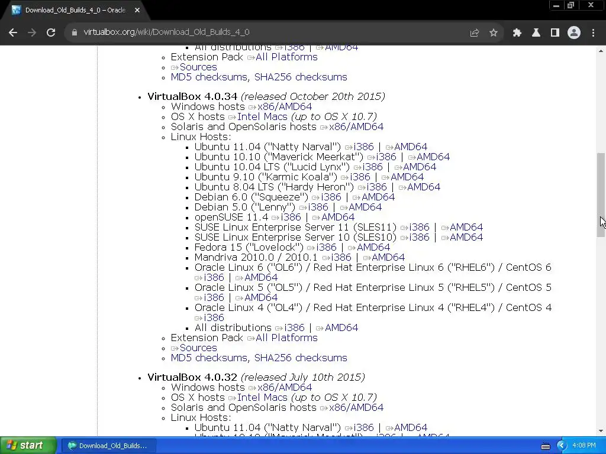Screen dimensions: 606x454
Task: Bookmark this page with star icon
Action: tap(493, 33)
